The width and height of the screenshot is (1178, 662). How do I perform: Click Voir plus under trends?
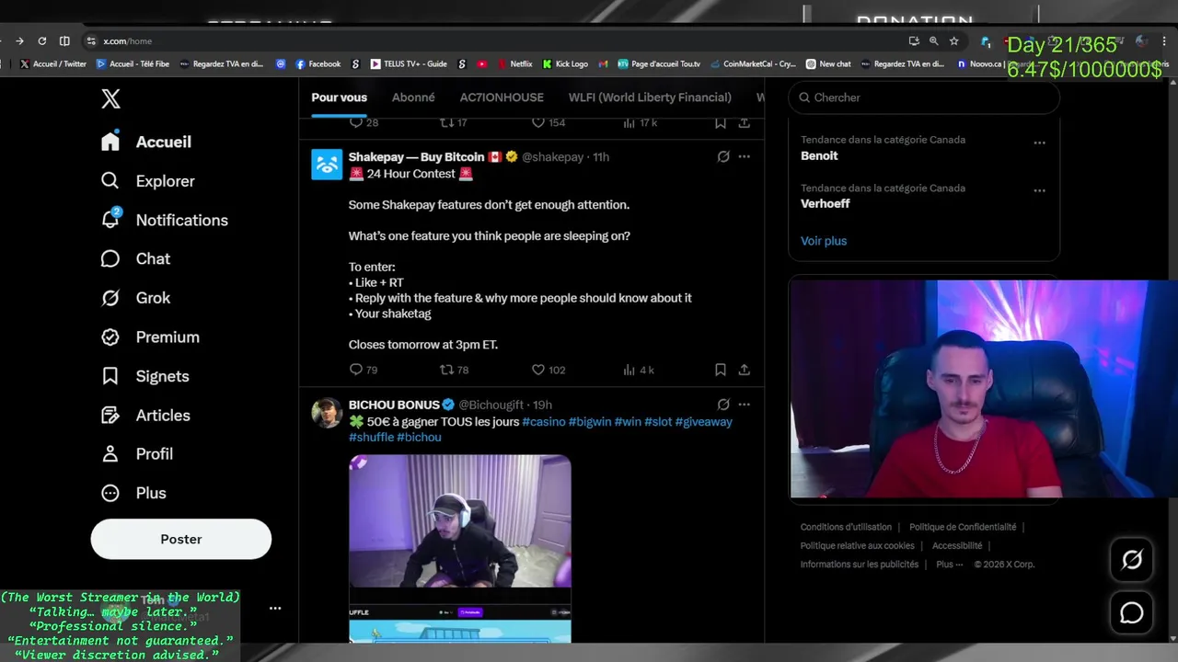(x=824, y=241)
